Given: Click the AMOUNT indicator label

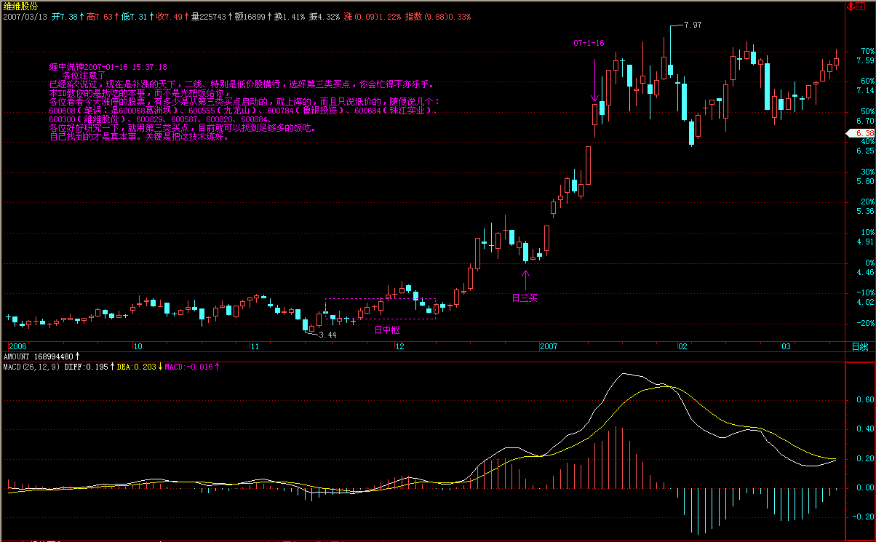Looking at the screenshot, I should (17, 356).
